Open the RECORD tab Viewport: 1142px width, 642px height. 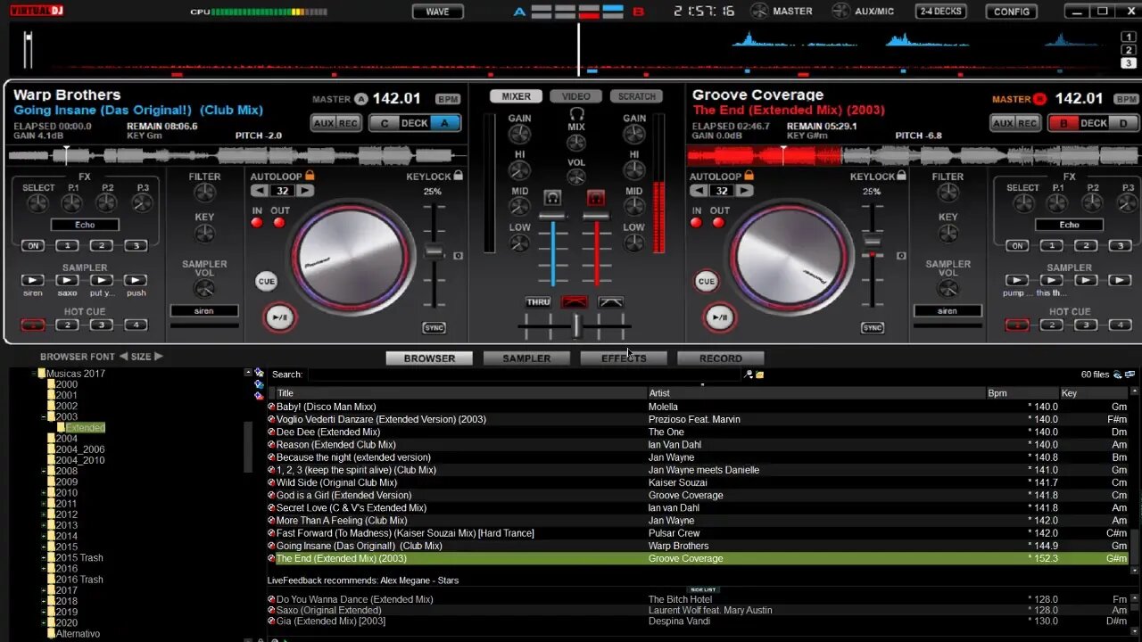point(720,358)
